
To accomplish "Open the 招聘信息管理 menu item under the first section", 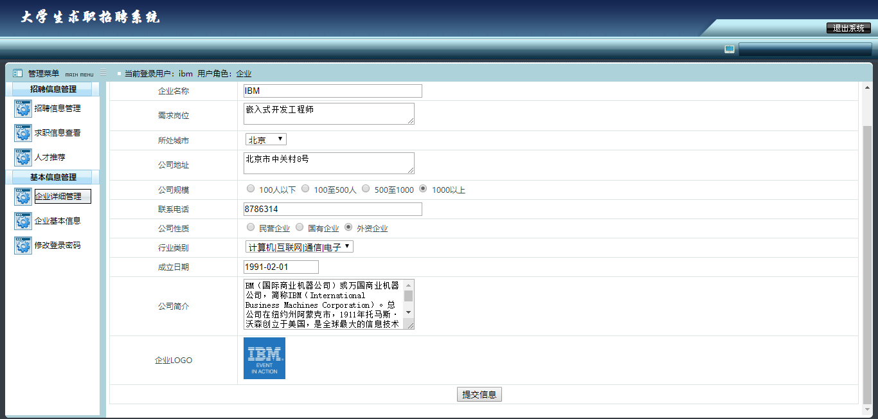I will tap(58, 109).
